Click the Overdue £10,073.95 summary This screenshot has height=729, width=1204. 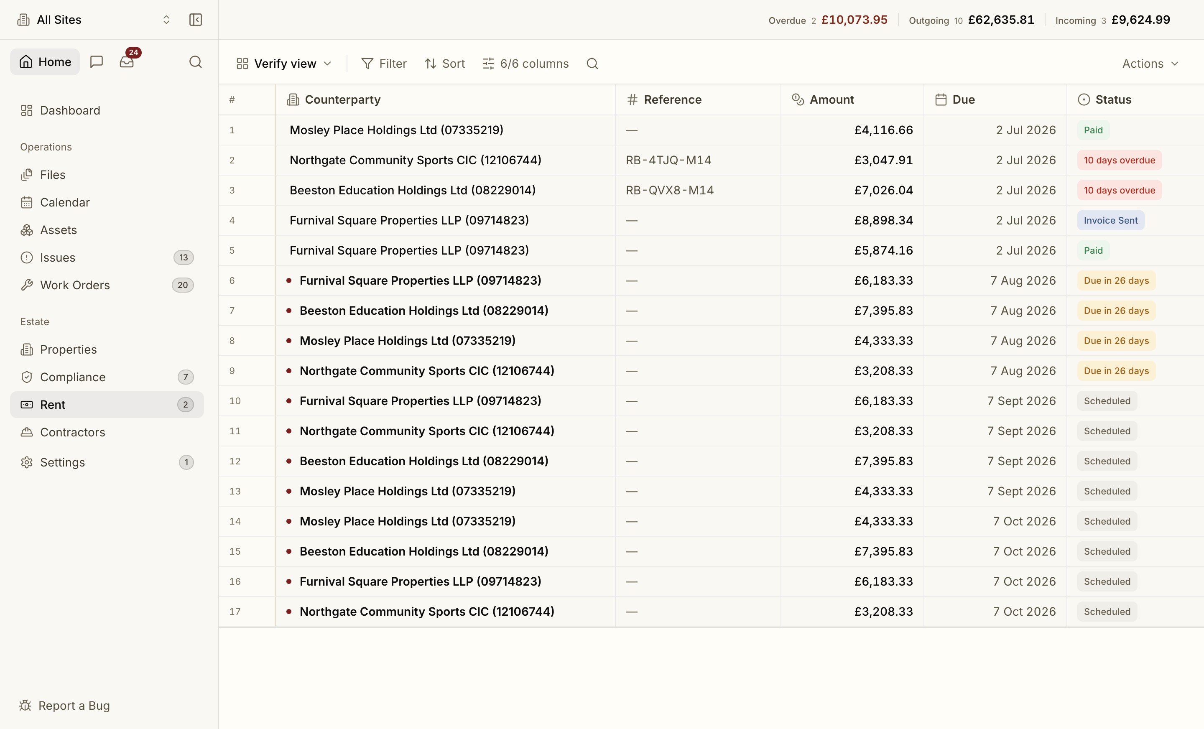(x=828, y=20)
